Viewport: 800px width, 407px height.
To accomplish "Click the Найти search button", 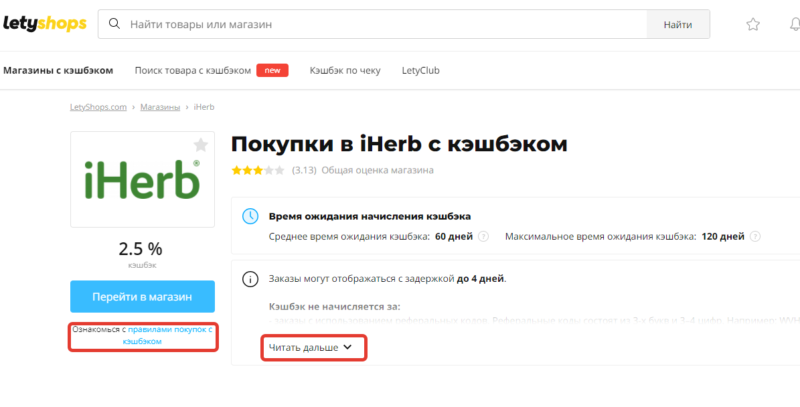I will [678, 25].
